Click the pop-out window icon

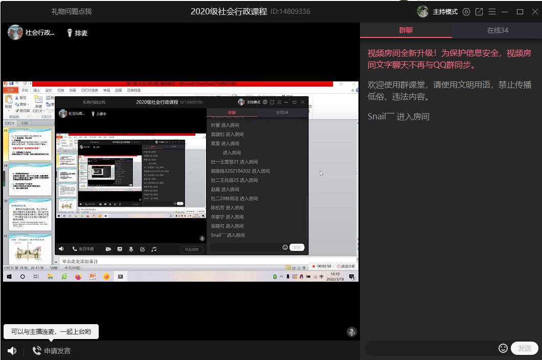point(479,12)
